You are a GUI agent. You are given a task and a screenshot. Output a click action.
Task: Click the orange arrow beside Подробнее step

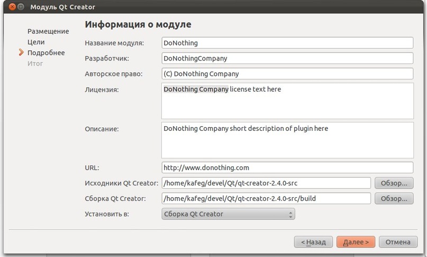[x=21, y=52]
